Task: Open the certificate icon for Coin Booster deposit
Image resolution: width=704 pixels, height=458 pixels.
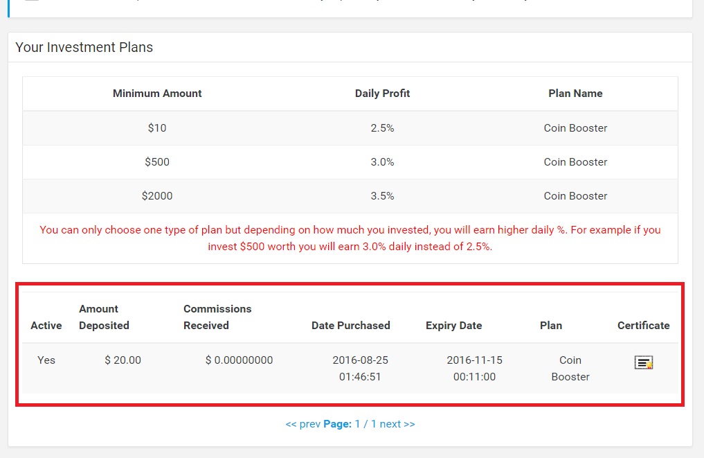Action: (x=644, y=362)
